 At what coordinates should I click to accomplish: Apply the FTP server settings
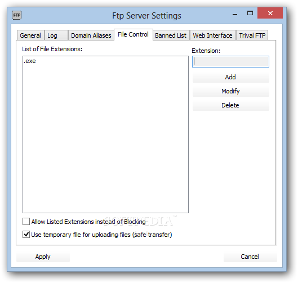43,257
